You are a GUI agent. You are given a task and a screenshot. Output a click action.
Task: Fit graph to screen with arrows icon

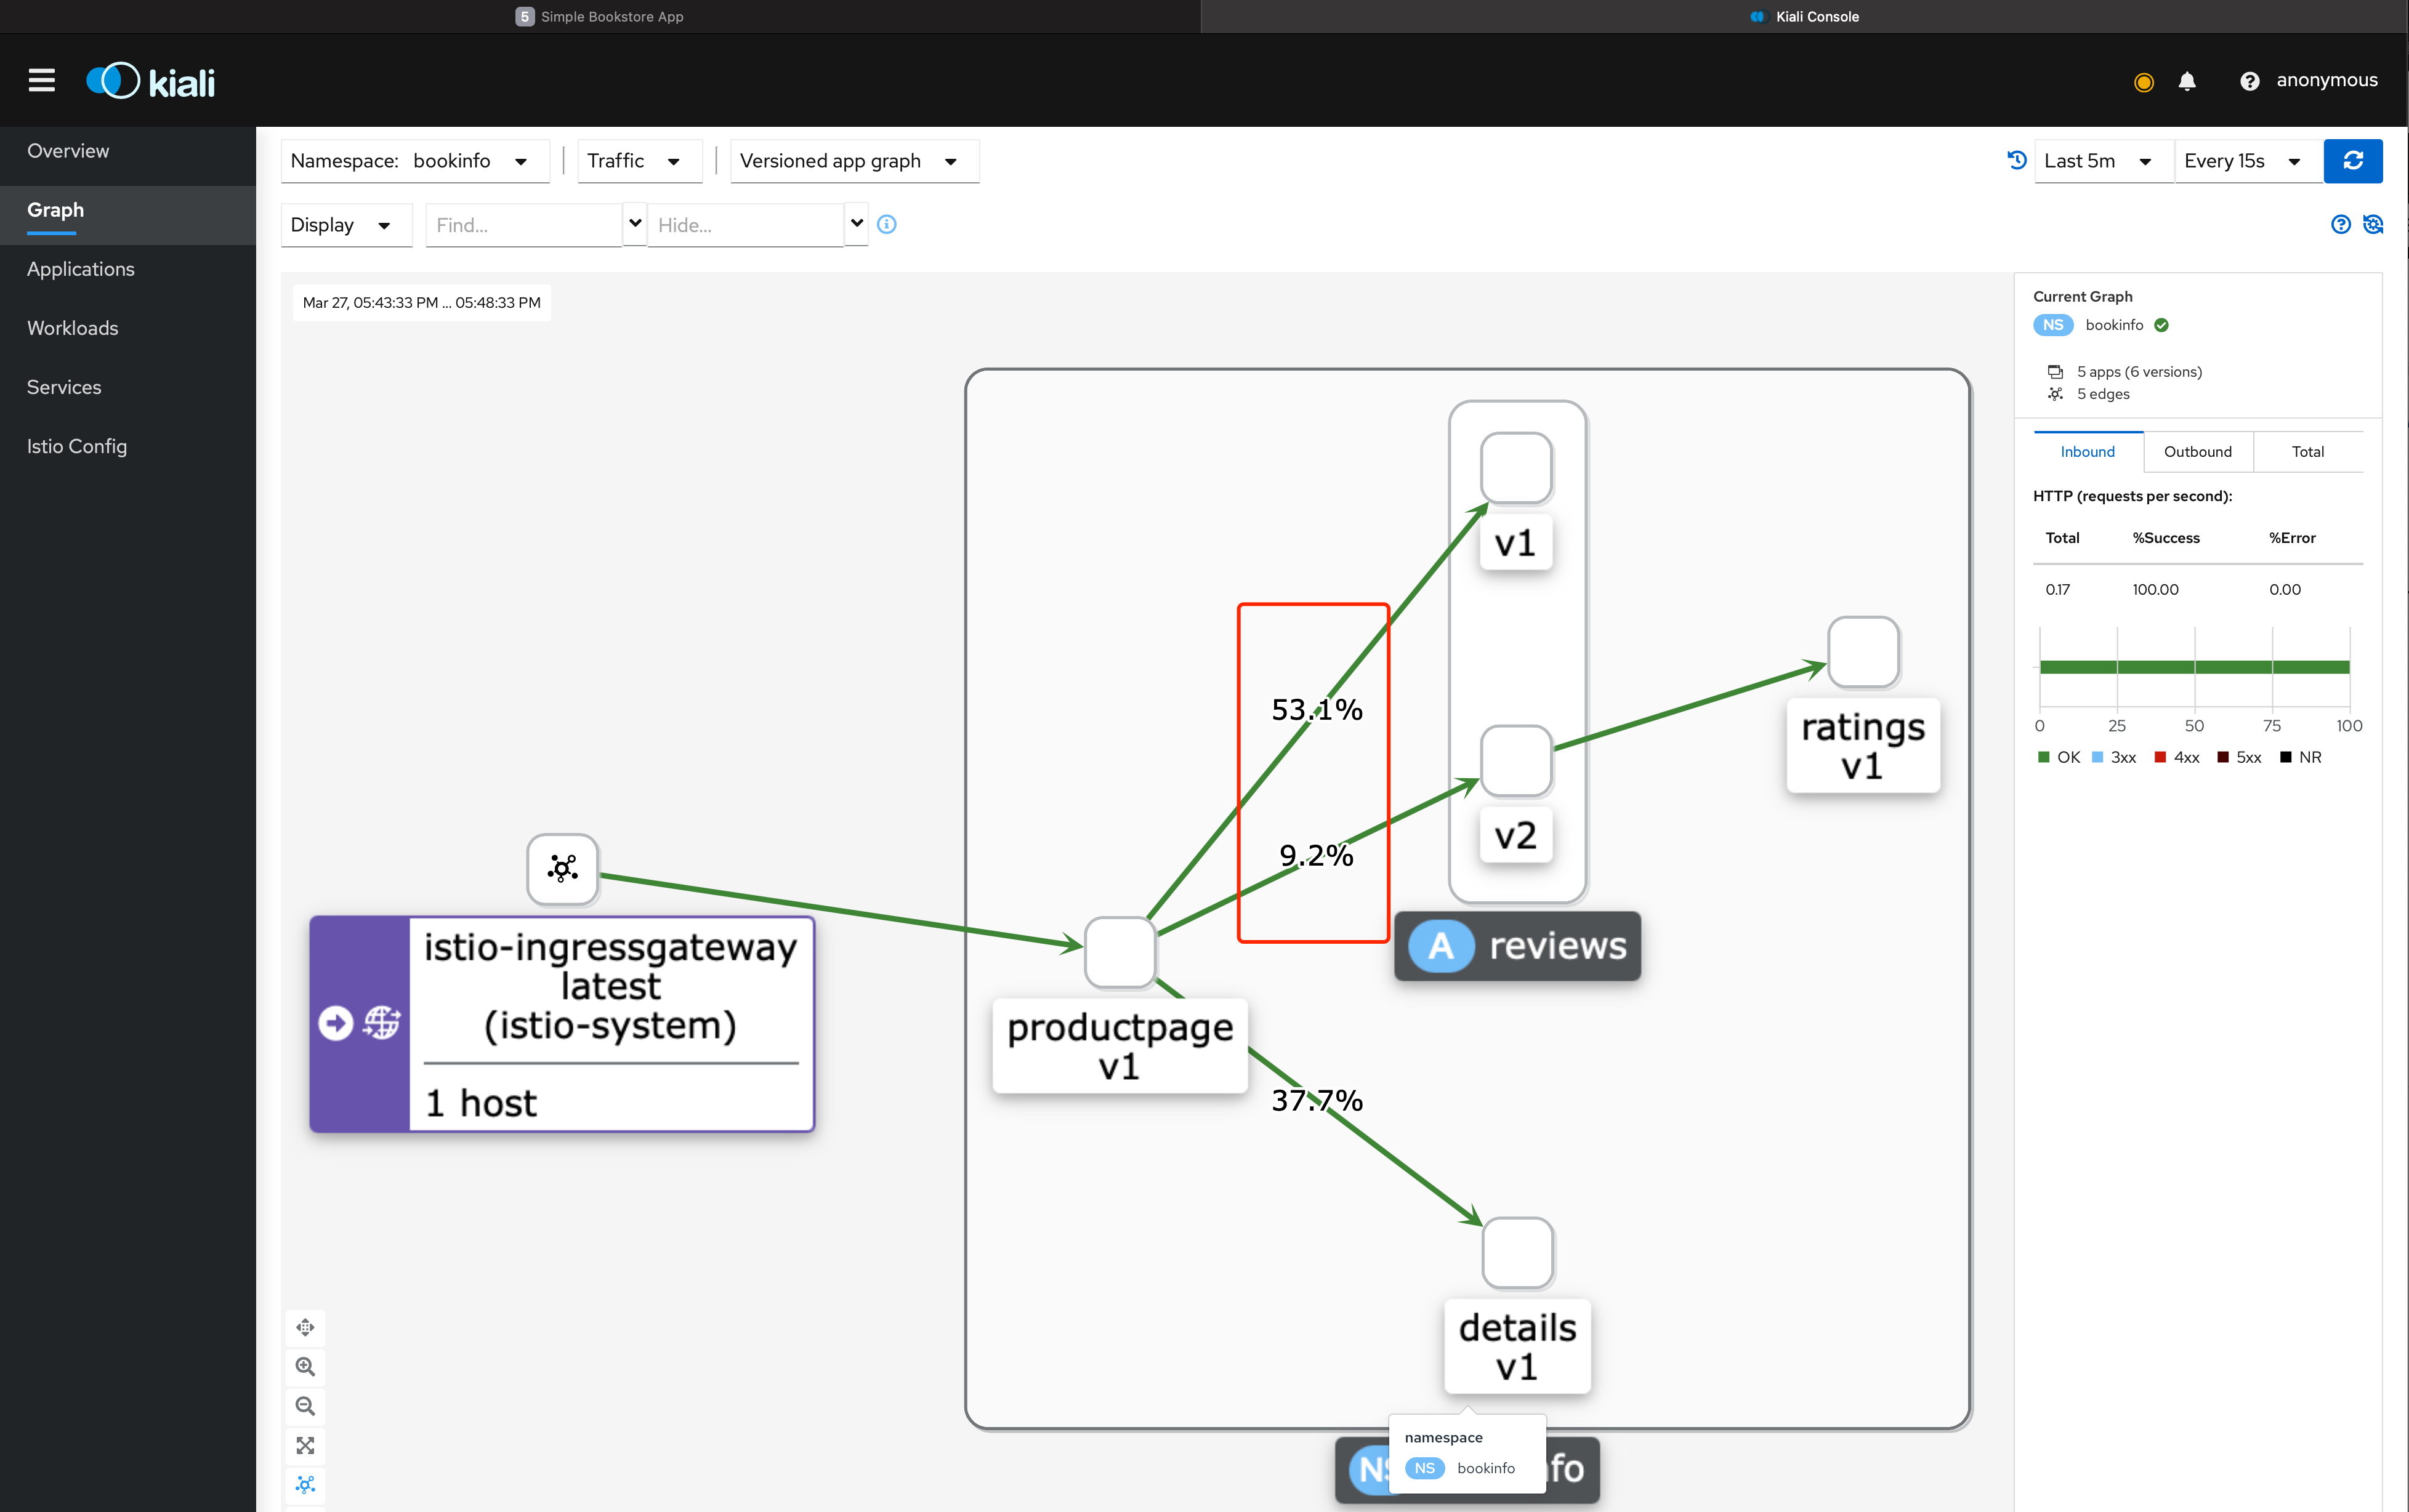click(x=305, y=1445)
